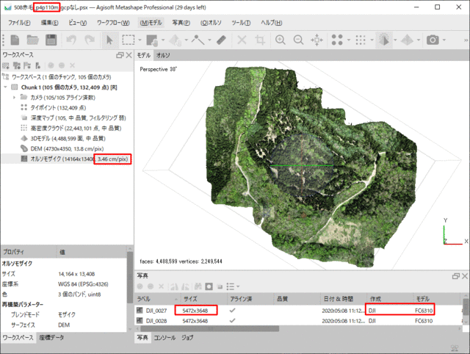Select the Draw polyline tool icon
Screen dimensions: 470x354
(198, 40)
